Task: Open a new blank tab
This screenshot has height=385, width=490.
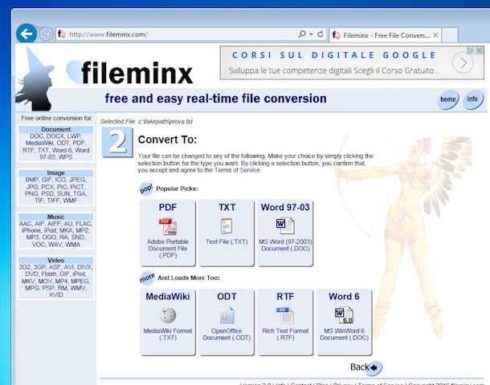Action: pyautogui.click(x=450, y=35)
